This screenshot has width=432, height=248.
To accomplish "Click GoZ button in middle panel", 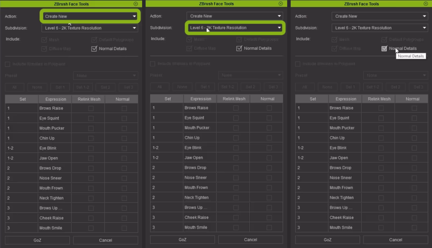I will (182, 240).
